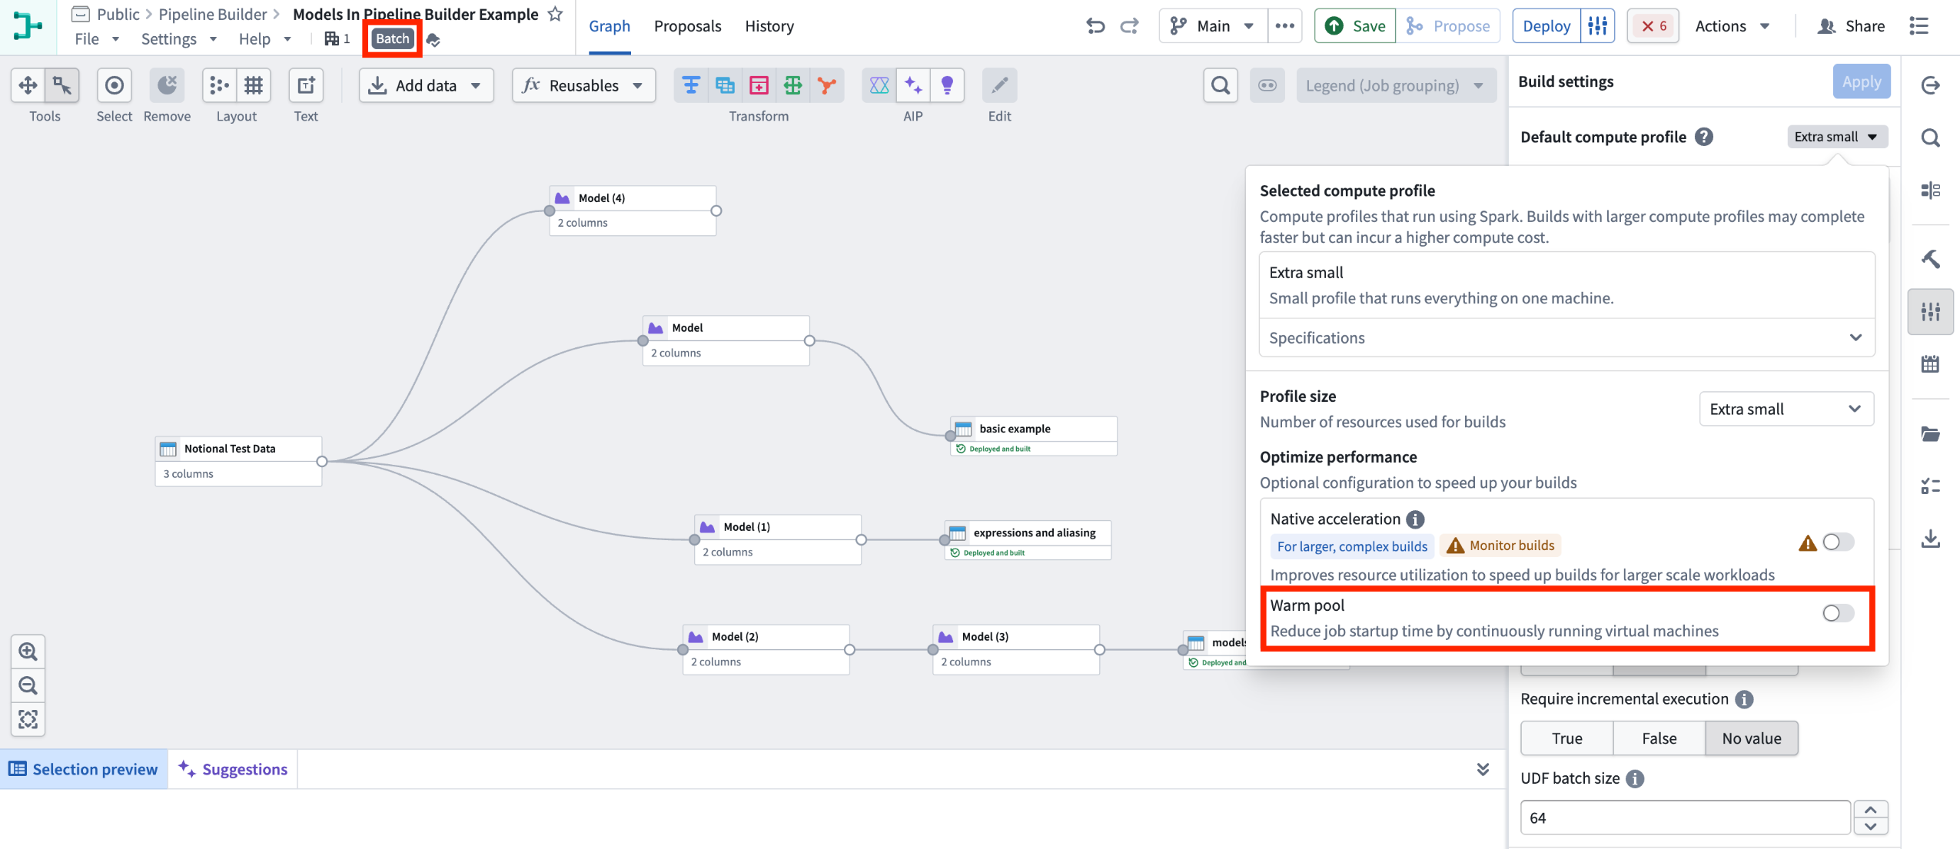
Task: Click the Remove tool icon
Action: [x=167, y=86]
